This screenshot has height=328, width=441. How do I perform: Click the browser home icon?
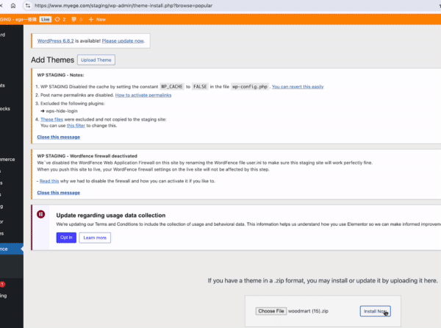13,6
